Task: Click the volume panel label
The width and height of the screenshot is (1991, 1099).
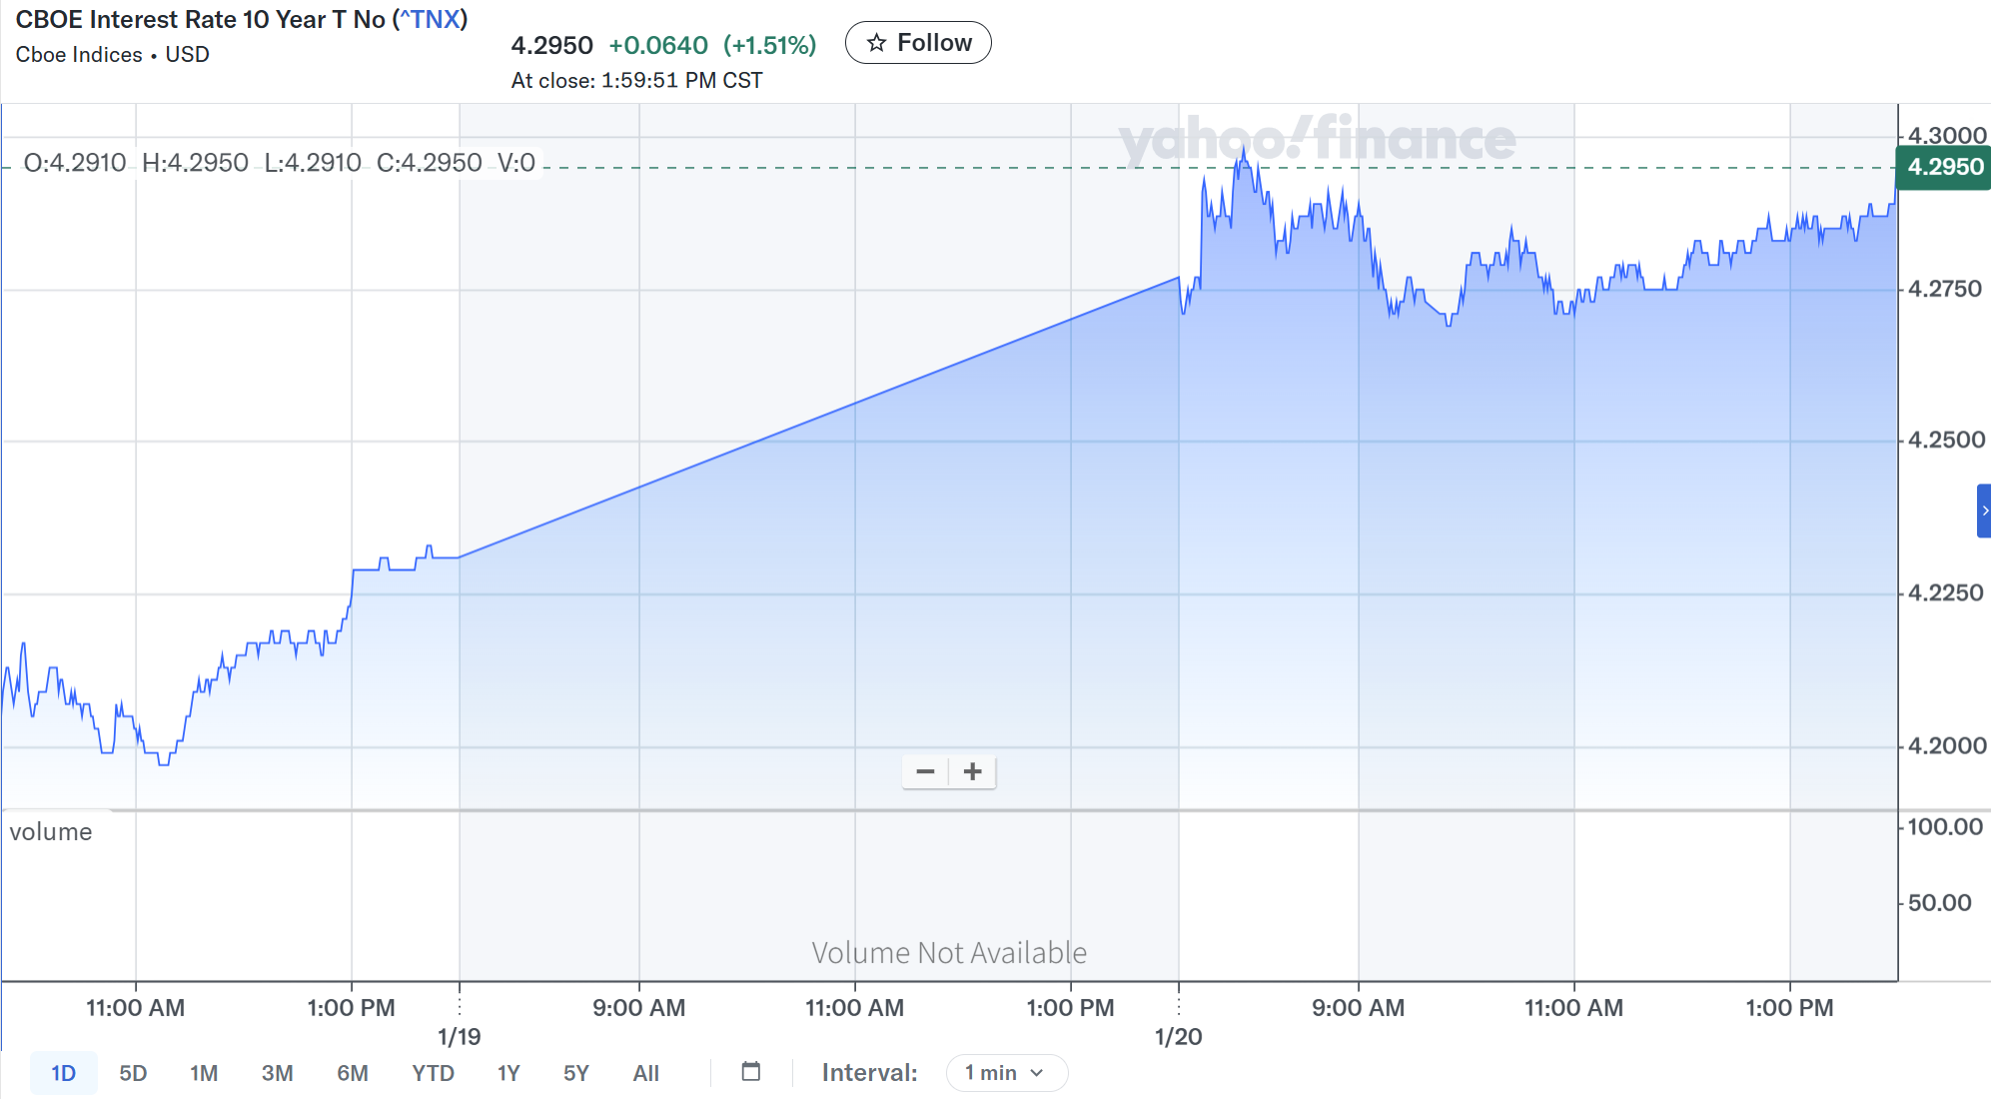Action: click(x=51, y=831)
